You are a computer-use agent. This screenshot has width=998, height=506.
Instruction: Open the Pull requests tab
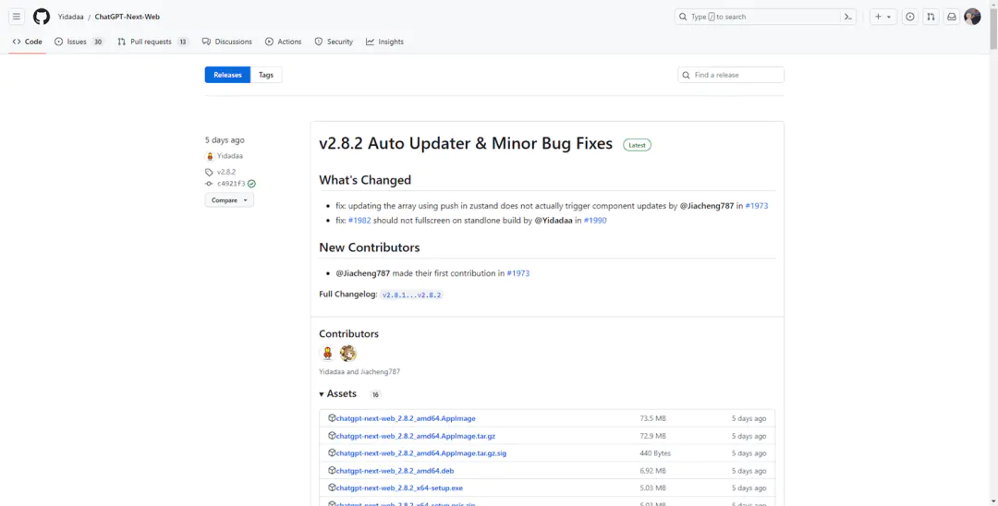click(152, 42)
